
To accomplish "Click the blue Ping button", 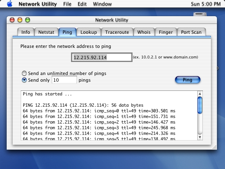I will click(187, 80).
